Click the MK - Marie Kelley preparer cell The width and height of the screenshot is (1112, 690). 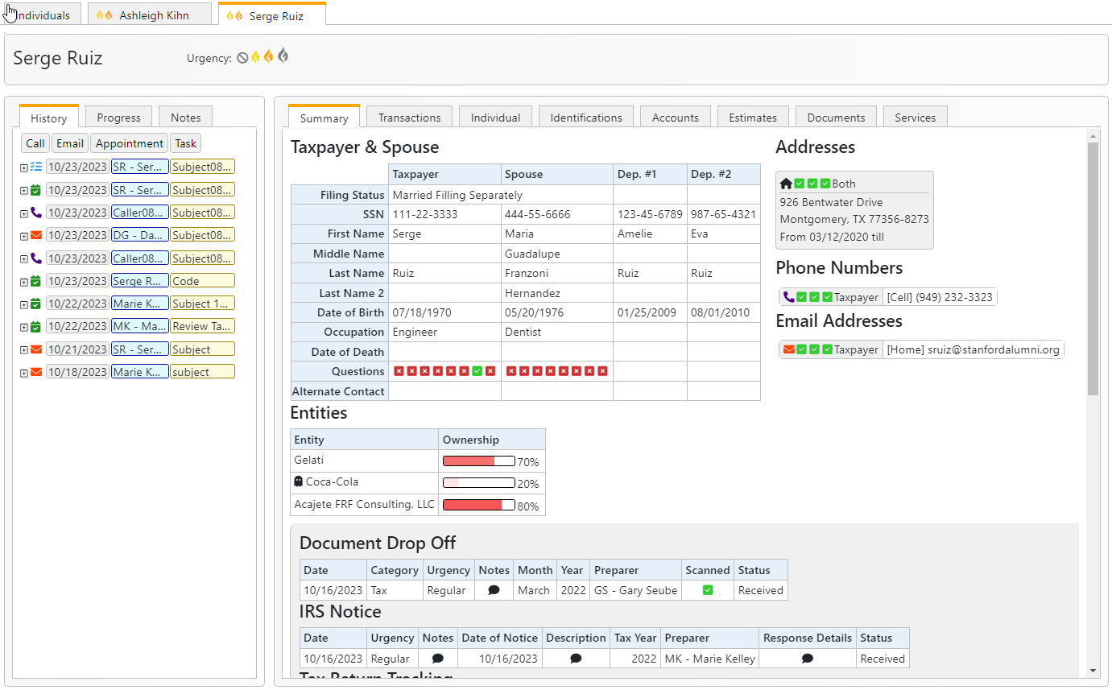click(709, 659)
